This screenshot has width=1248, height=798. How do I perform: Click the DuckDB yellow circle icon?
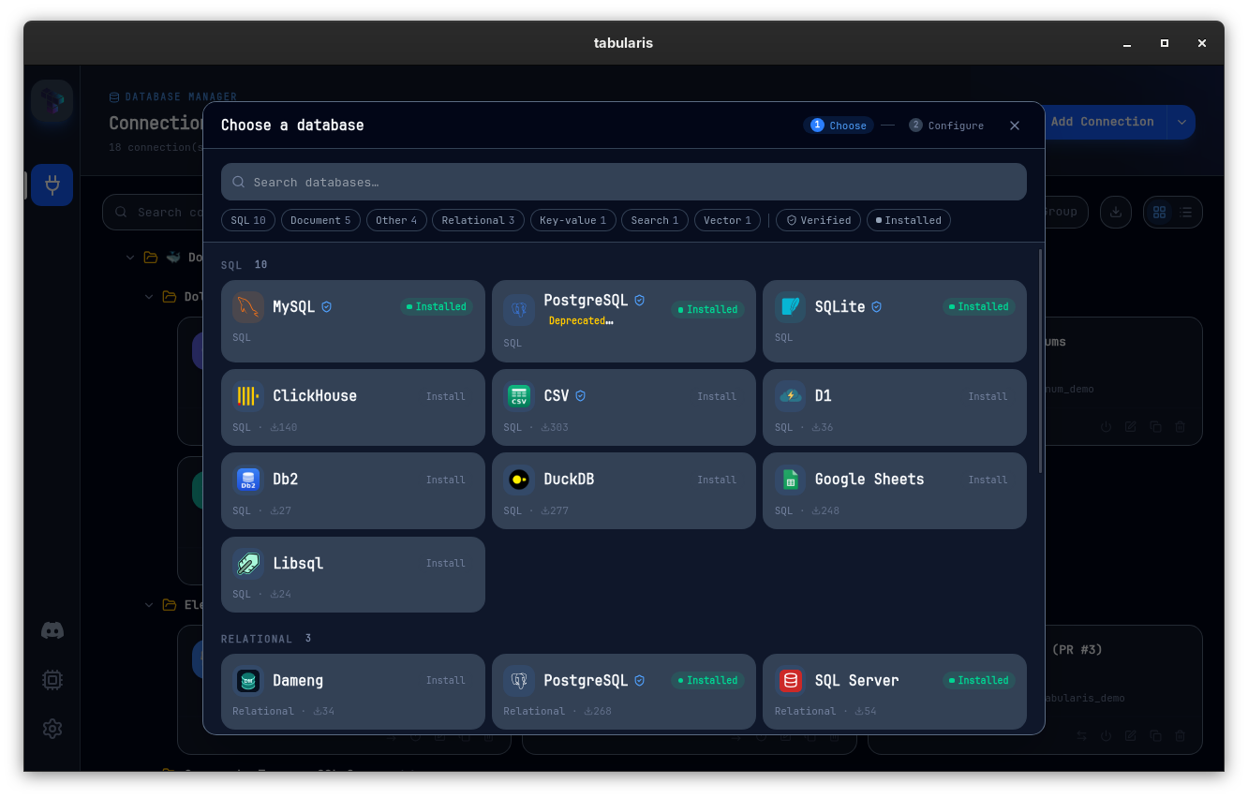click(519, 480)
